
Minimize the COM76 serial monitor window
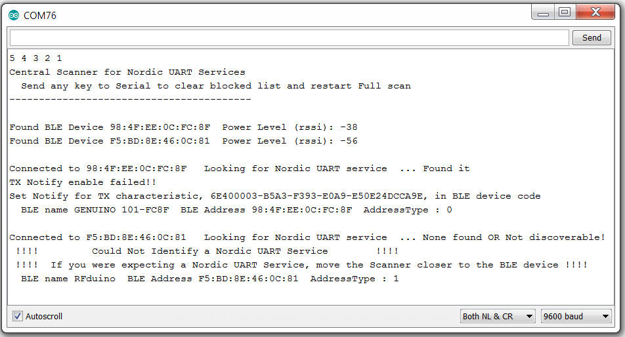[543, 12]
